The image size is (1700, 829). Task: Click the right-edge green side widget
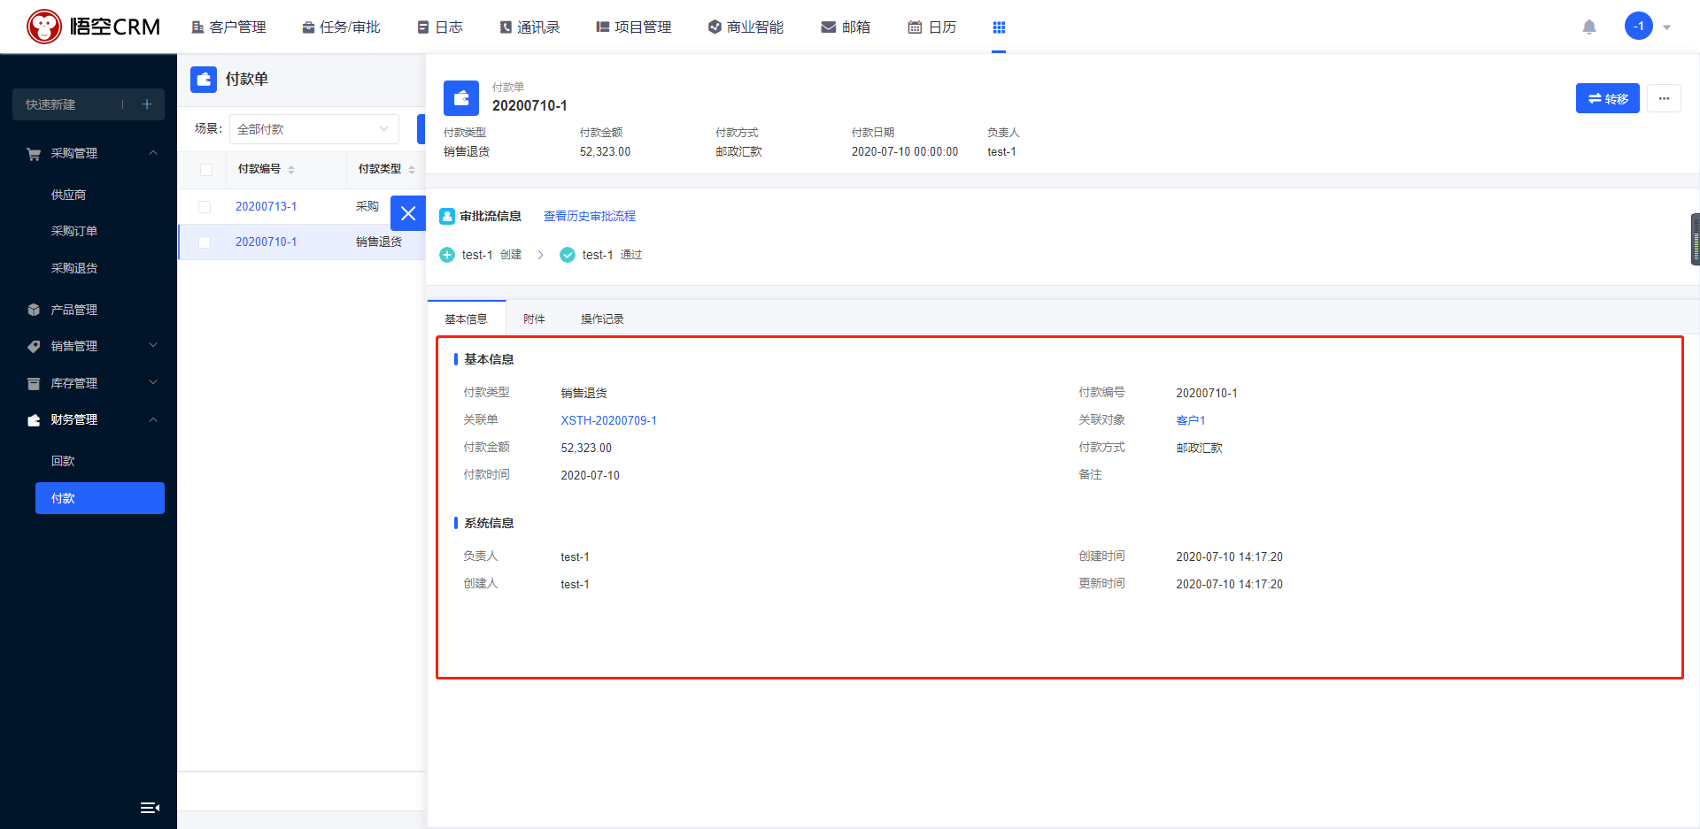pos(1695,239)
